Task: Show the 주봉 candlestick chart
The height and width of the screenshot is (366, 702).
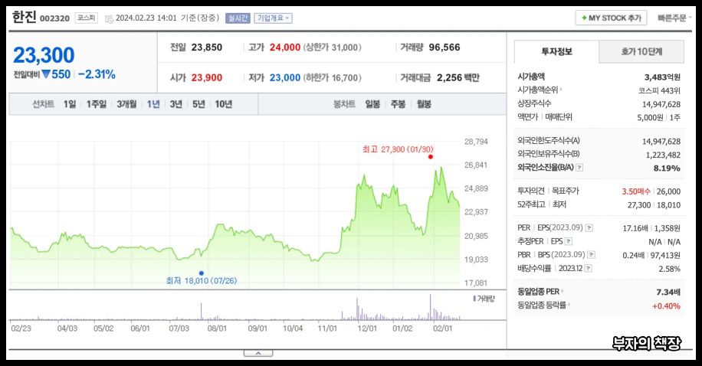Action: (x=398, y=104)
